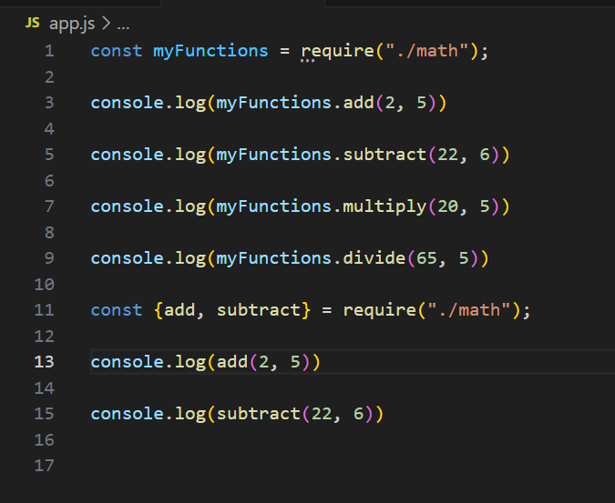Click the add method call on line 3
The width and height of the screenshot is (615, 503).
click(x=358, y=103)
